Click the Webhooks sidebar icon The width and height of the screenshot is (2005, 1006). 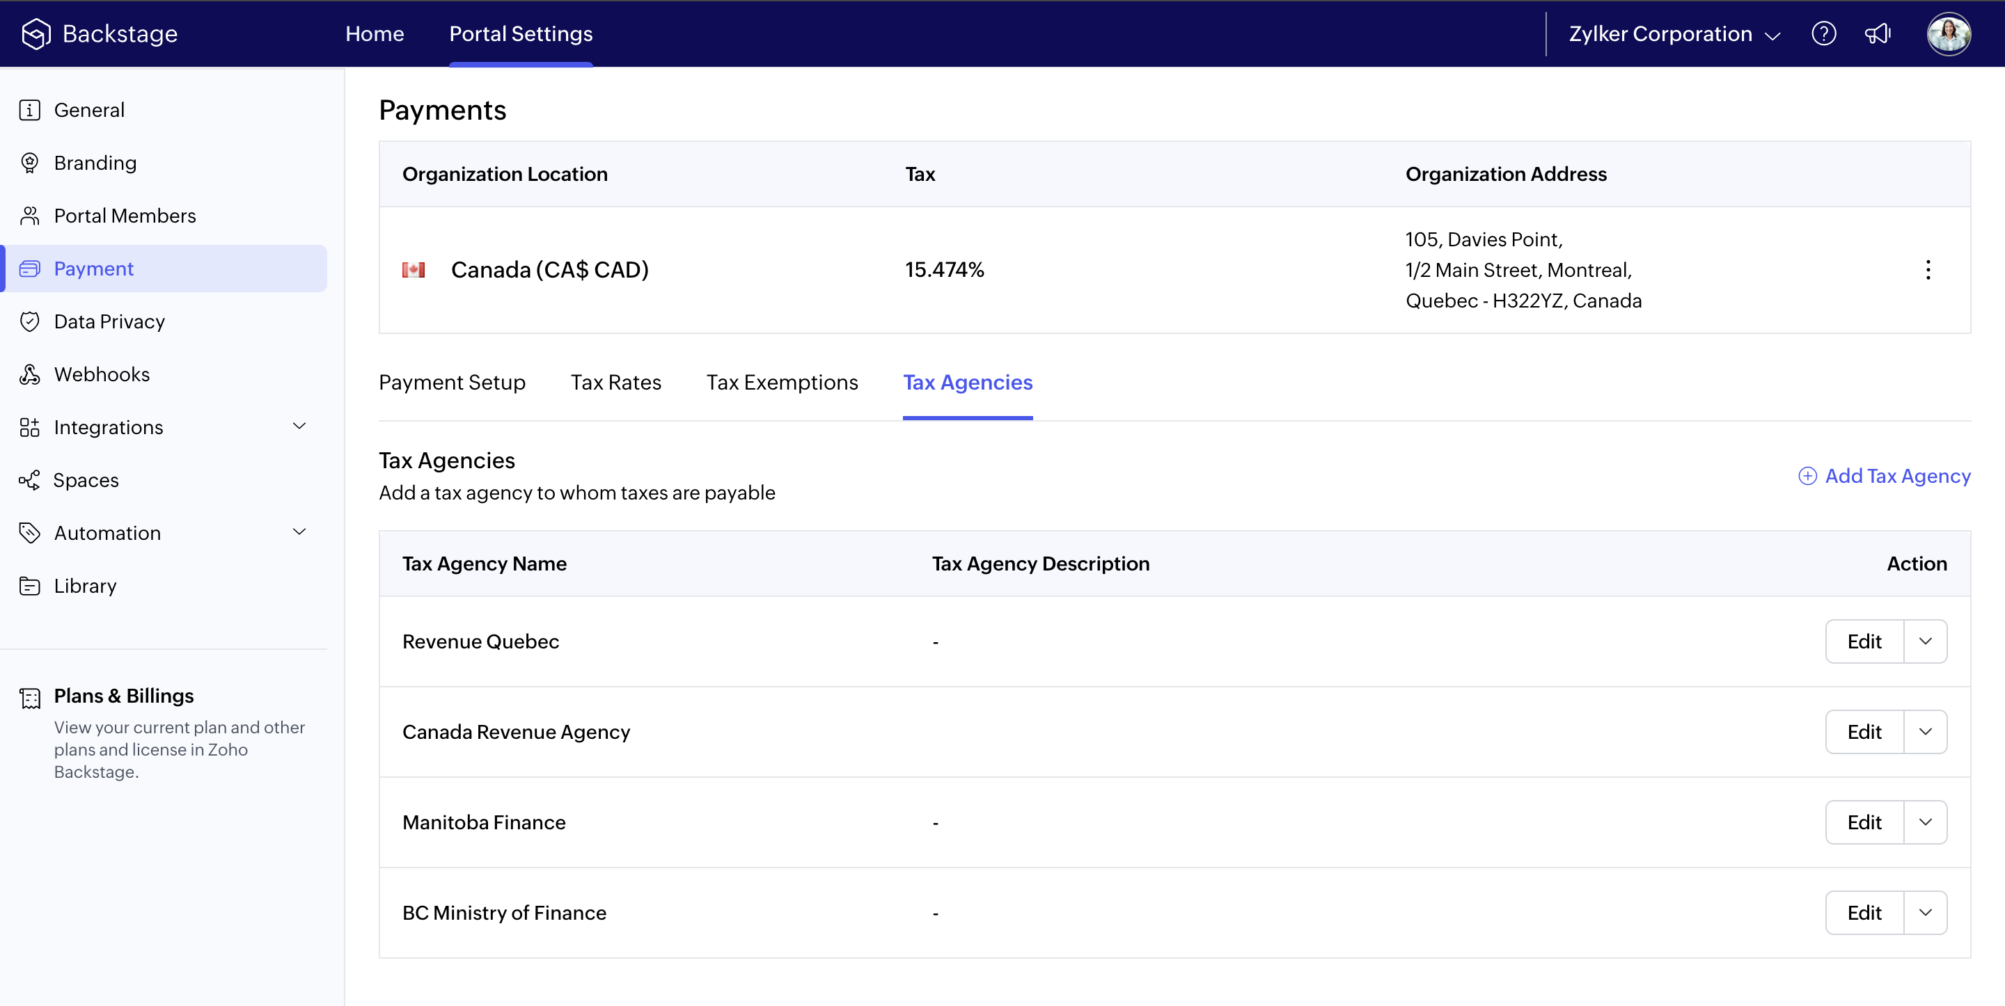click(29, 374)
